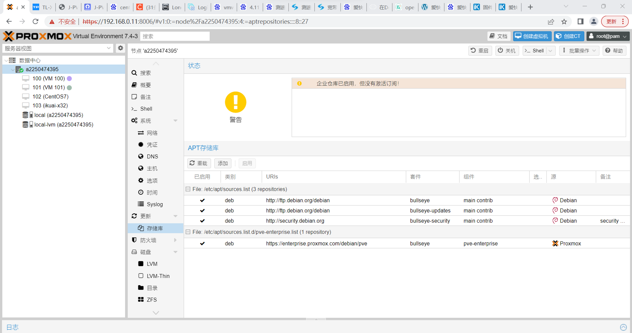Viewport: 632px width, 333px height.
Task: Click the Reload button in APT repositories
Action: click(199, 163)
